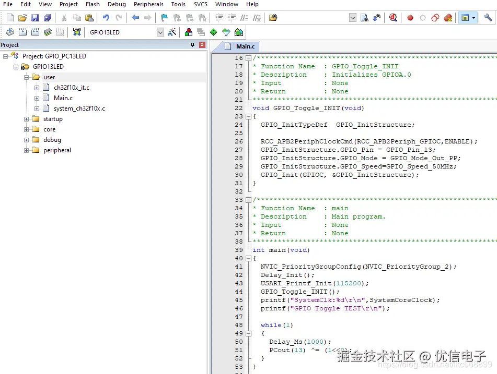Image resolution: width=497 pixels, height=374 pixels.
Task: Open the File Extensions, Books and Environment icon
Action: pos(189,32)
